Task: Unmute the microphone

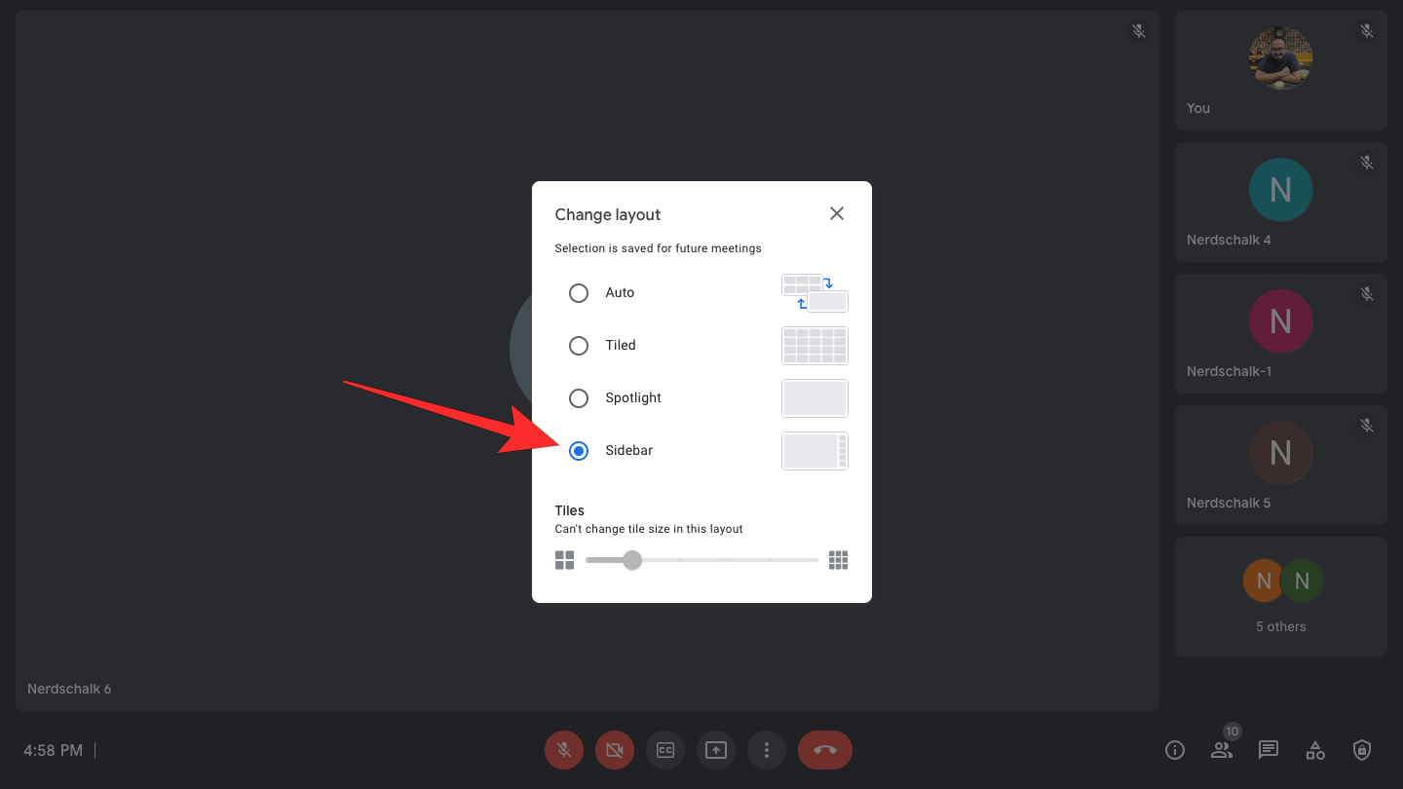Action: [x=563, y=749]
